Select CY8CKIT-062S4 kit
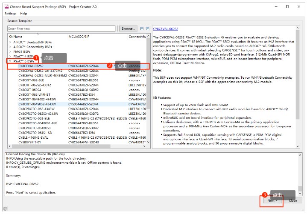The width and height of the screenshot is (307, 214). tap(29, 90)
